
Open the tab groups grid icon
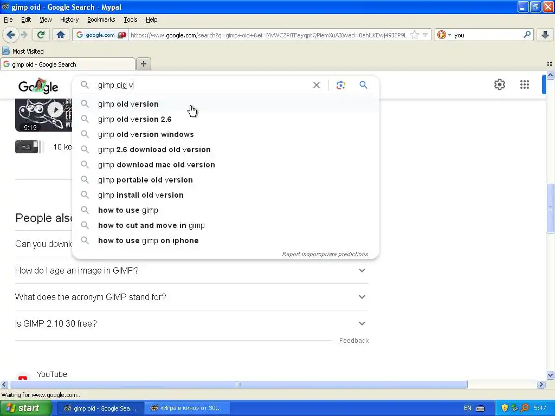point(550,64)
